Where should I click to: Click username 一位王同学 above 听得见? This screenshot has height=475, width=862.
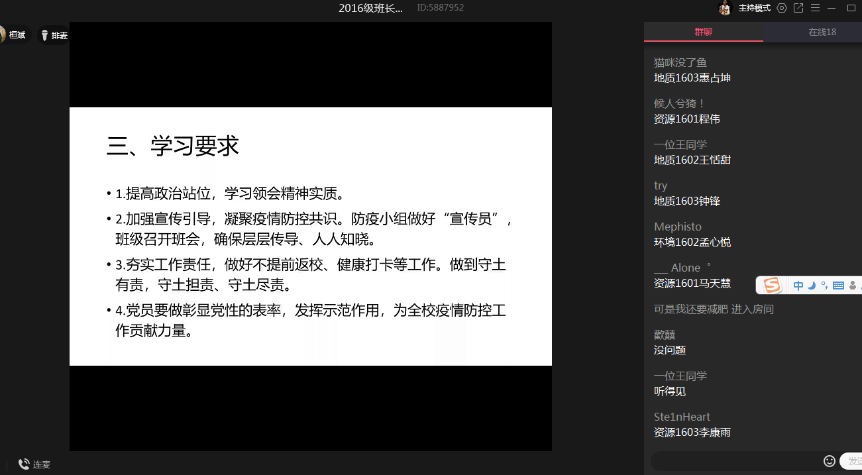[680, 376]
